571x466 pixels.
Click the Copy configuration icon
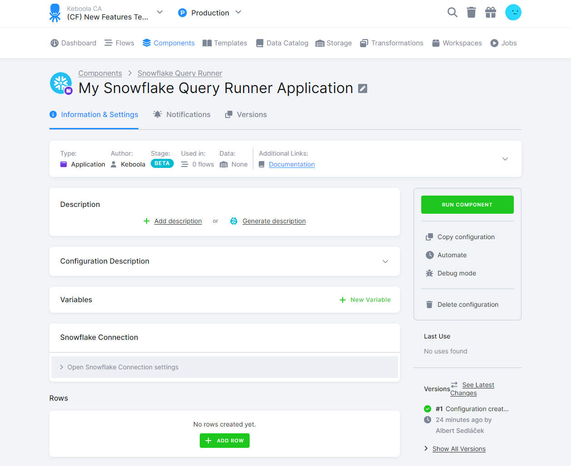[429, 237]
